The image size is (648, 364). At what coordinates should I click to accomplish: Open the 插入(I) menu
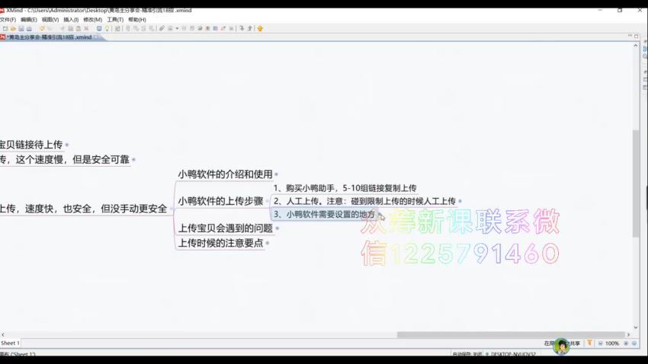(71, 19)
